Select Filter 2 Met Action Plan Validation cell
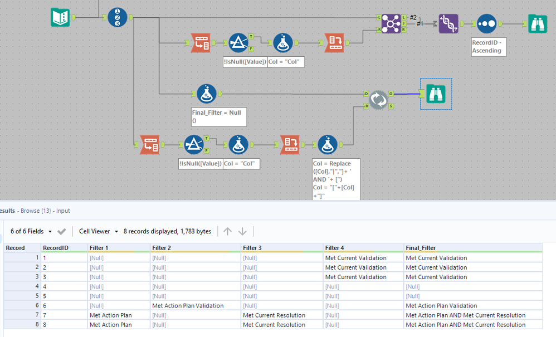Viewport: 556px width, 337px height. 196,305
